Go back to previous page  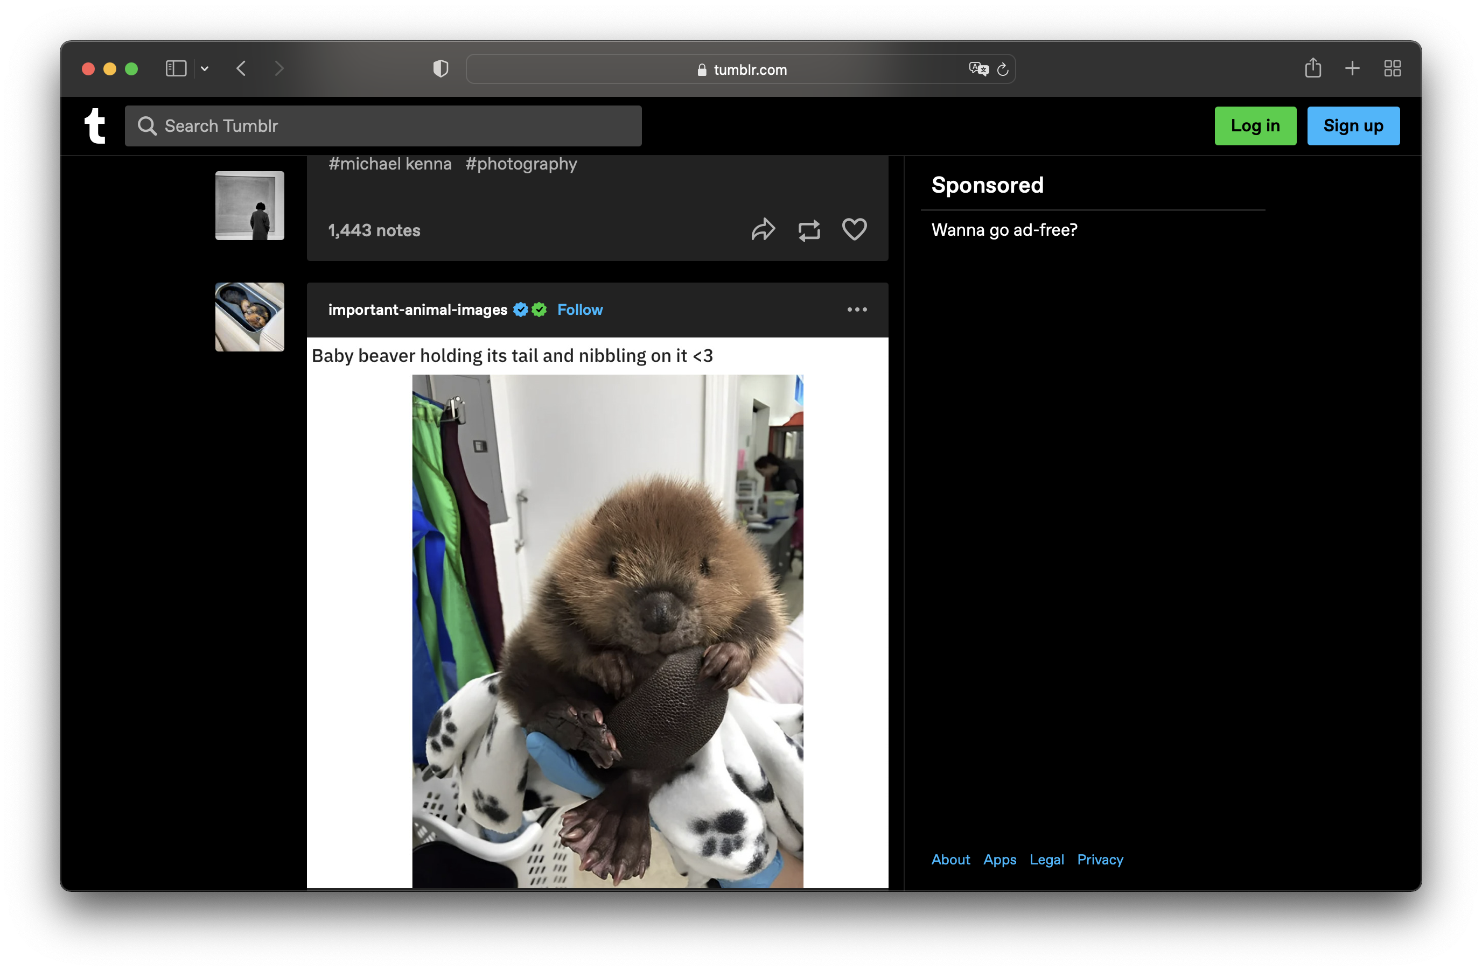pyautogui.click(x=242, y=68)
